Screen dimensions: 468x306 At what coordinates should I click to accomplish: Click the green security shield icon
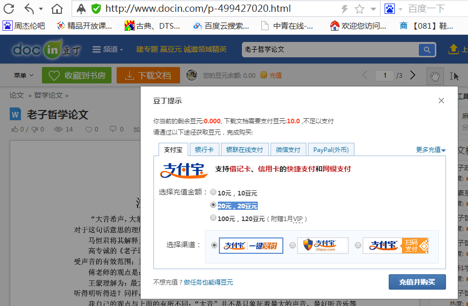pyautogui.click(x=96, y=9)
